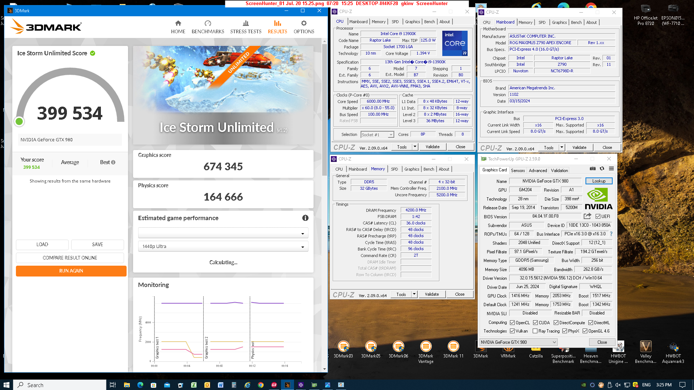Toggle the DirectCompute checkbox
This screenshot has width=694, height=390.
click(556, 322)
